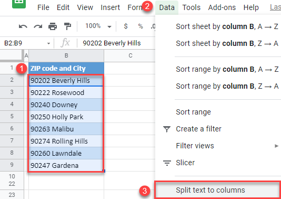
Task: Click the 90202 Beverly Hills cell
Action: pos(66,80)
